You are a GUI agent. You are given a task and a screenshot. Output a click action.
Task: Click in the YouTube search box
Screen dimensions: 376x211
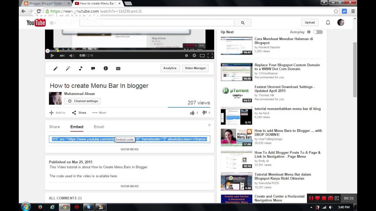click(157, 23)
